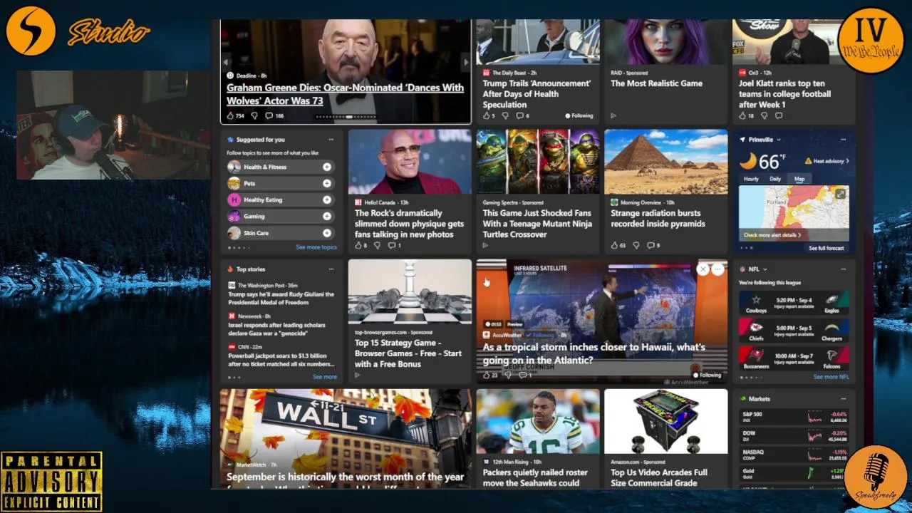This screenshot has width=912, height=513.
Task: Open Check more alert details link
Action: click(772, 235)
